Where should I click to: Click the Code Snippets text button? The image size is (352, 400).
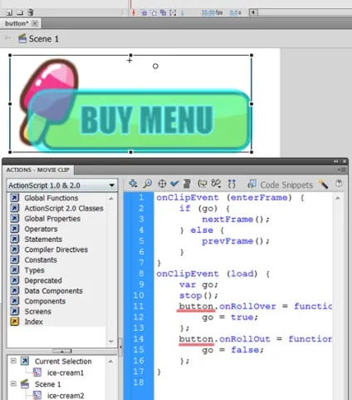286,185
